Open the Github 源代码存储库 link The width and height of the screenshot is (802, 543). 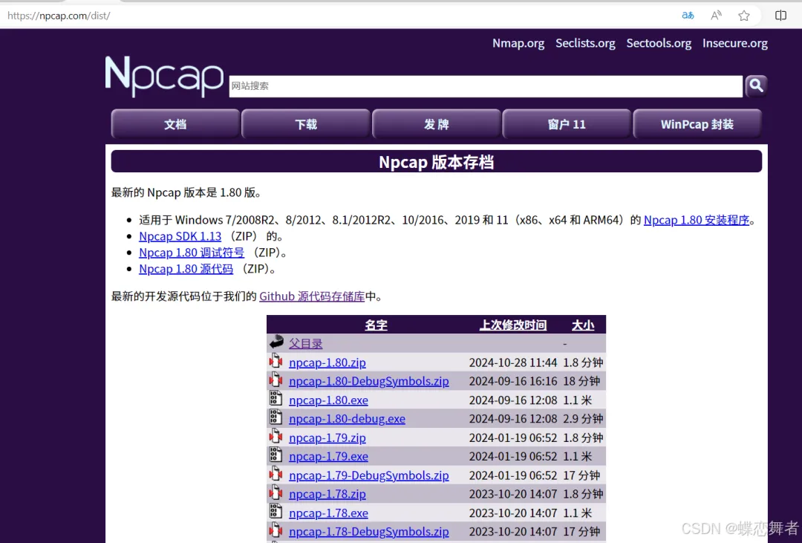pos(311,296)
